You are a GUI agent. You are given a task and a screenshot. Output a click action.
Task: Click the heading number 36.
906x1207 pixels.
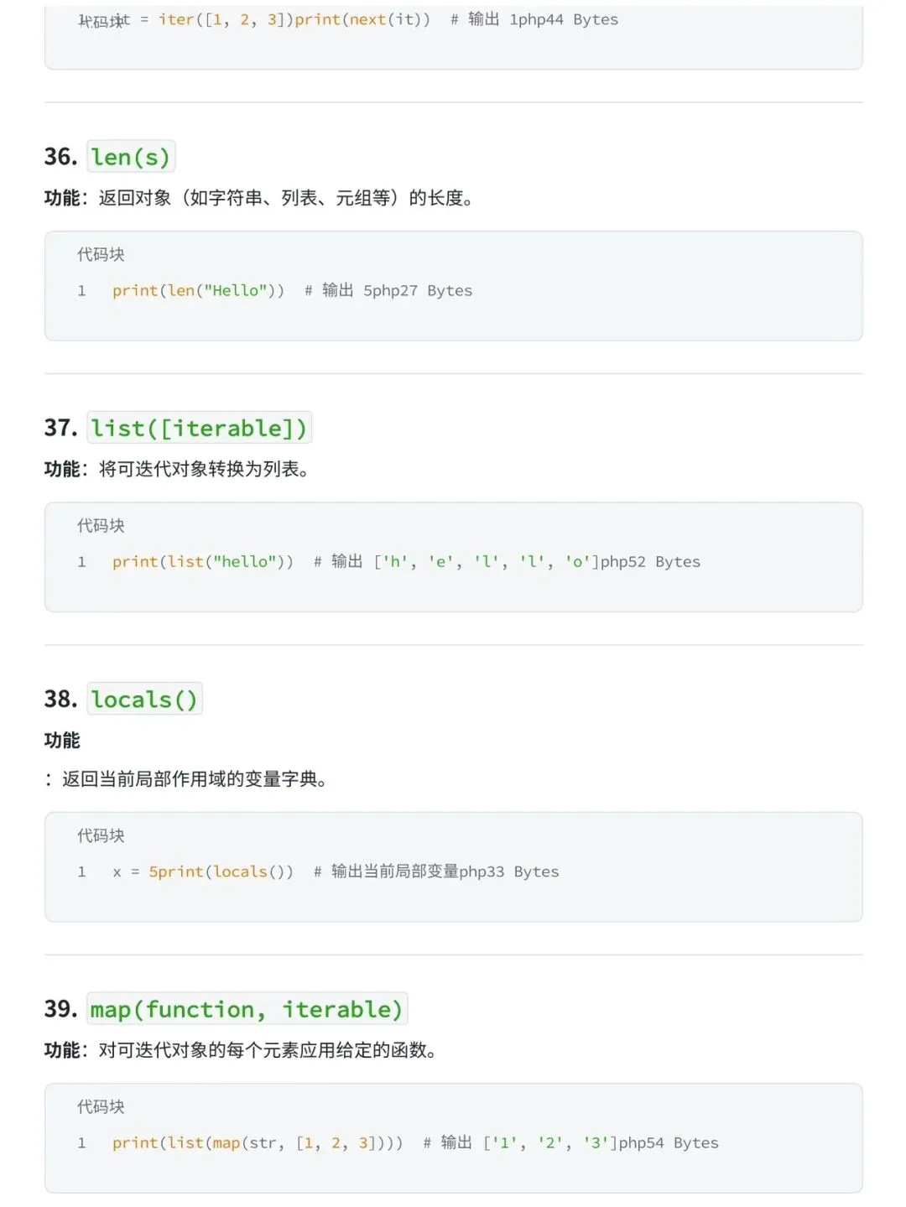60,157
